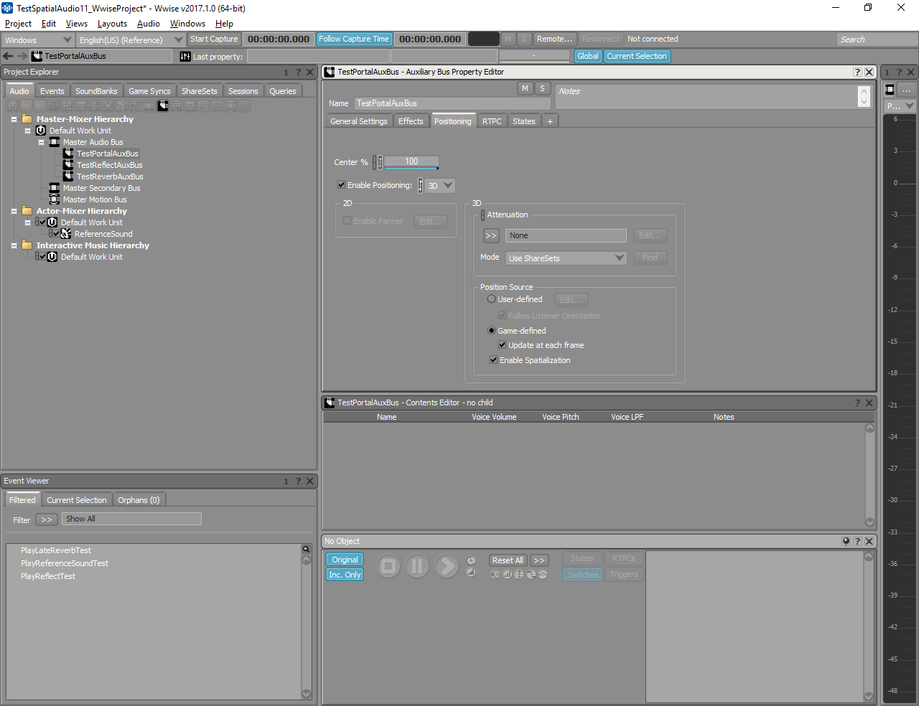Click the Master Motion Bus icon
Viewport: 919px width, 706px height.
click(x=55, y=199)
